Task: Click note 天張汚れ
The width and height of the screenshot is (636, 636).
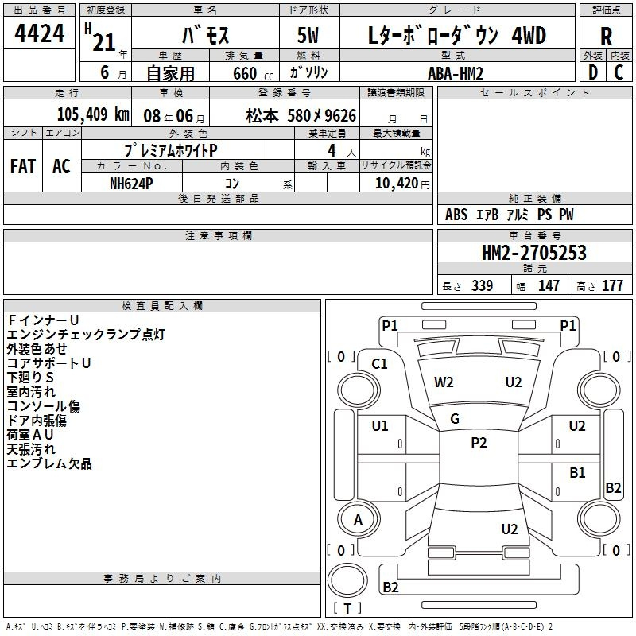Action: click(x=31, y=449)
